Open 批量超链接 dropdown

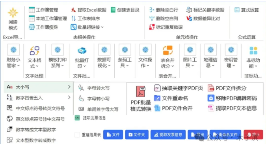[x=87, y=27]
